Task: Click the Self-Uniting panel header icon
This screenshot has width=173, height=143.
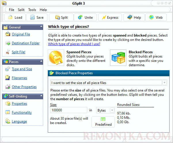Action: click(x=6, y=96)
